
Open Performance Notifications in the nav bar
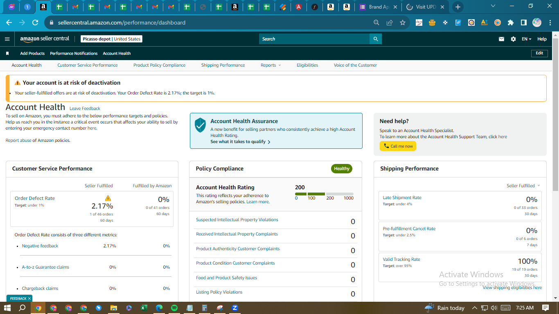pyautogui.click(x=74, y=53)
